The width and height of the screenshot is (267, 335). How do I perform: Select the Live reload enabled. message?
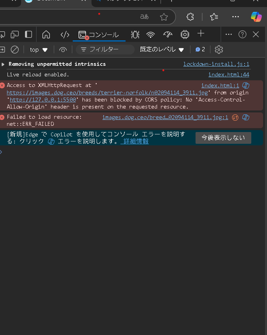pyautogui.click(x=38, y=74)
